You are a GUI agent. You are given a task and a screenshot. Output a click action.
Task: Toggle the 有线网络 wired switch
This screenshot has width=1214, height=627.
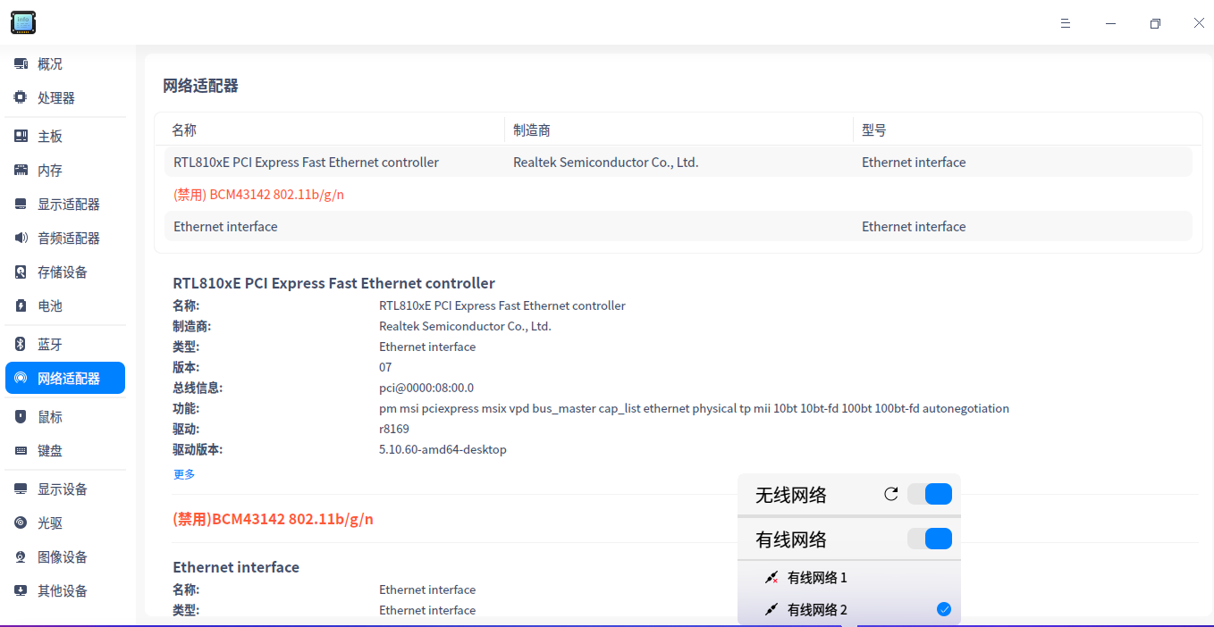[x=930, y=539]
